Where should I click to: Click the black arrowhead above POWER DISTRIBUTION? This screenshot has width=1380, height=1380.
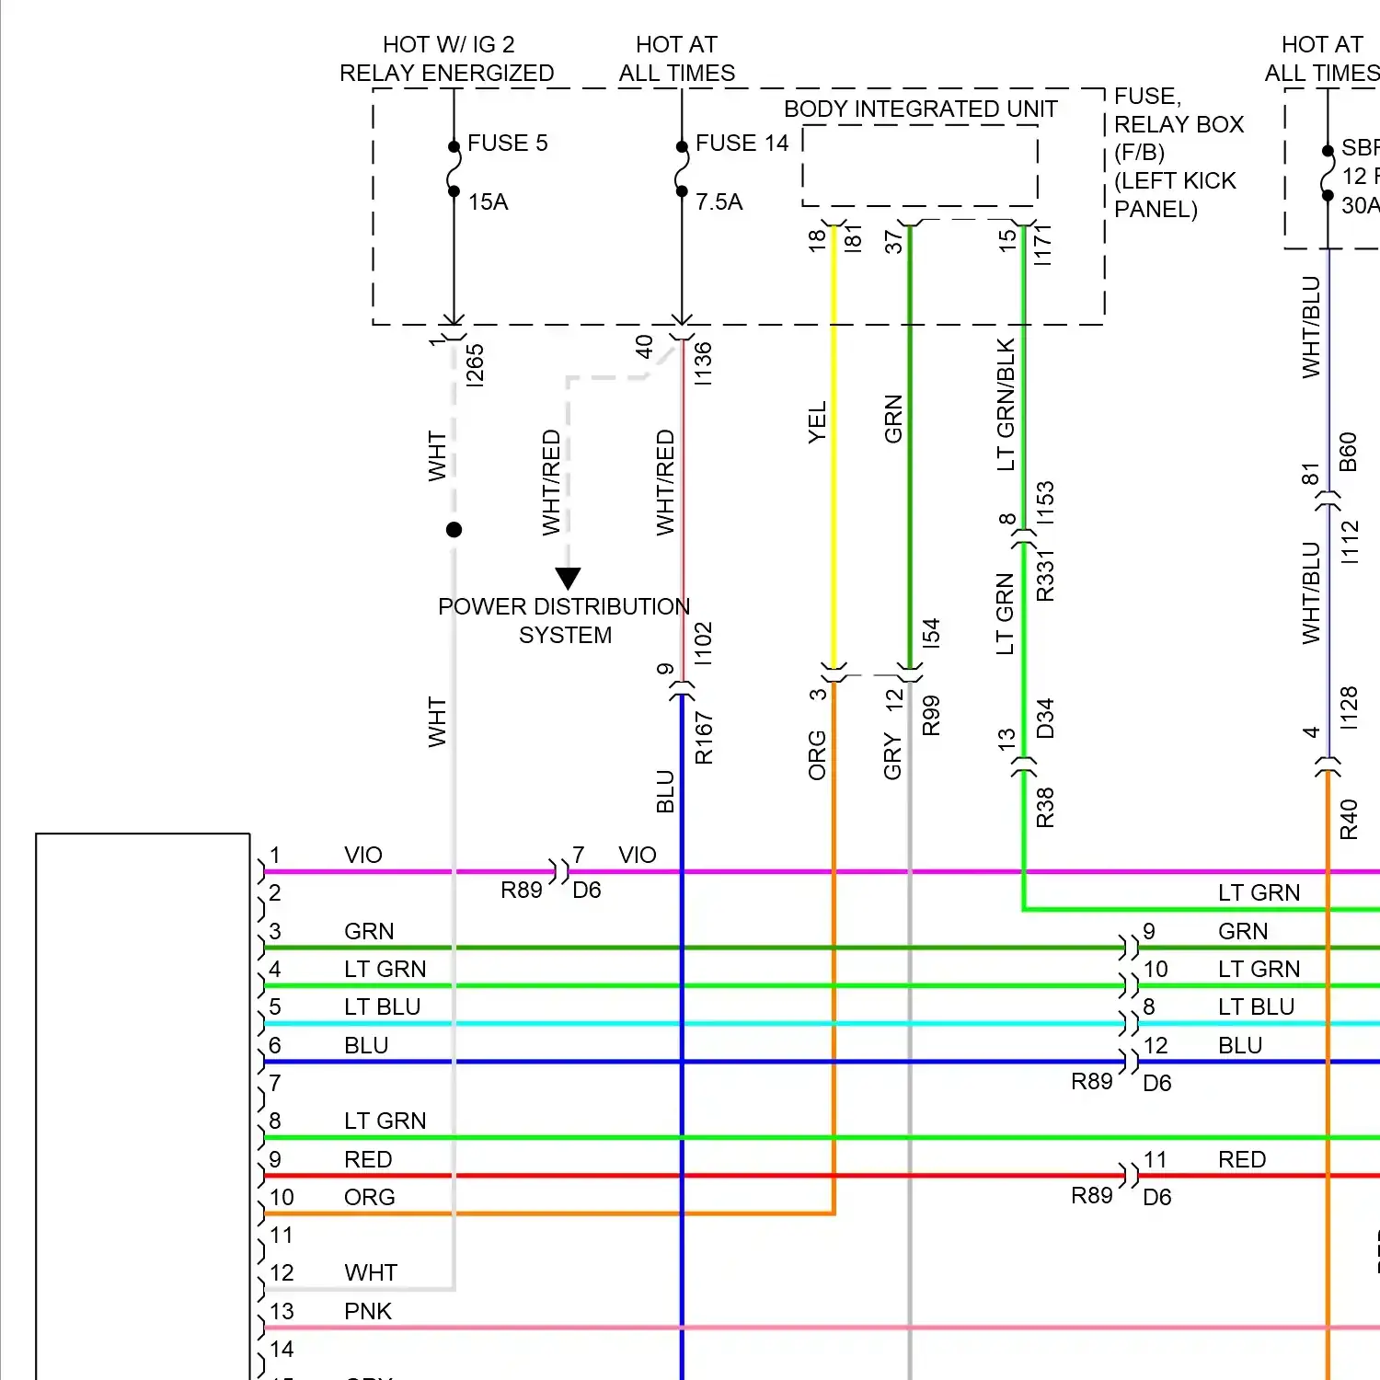569,579
